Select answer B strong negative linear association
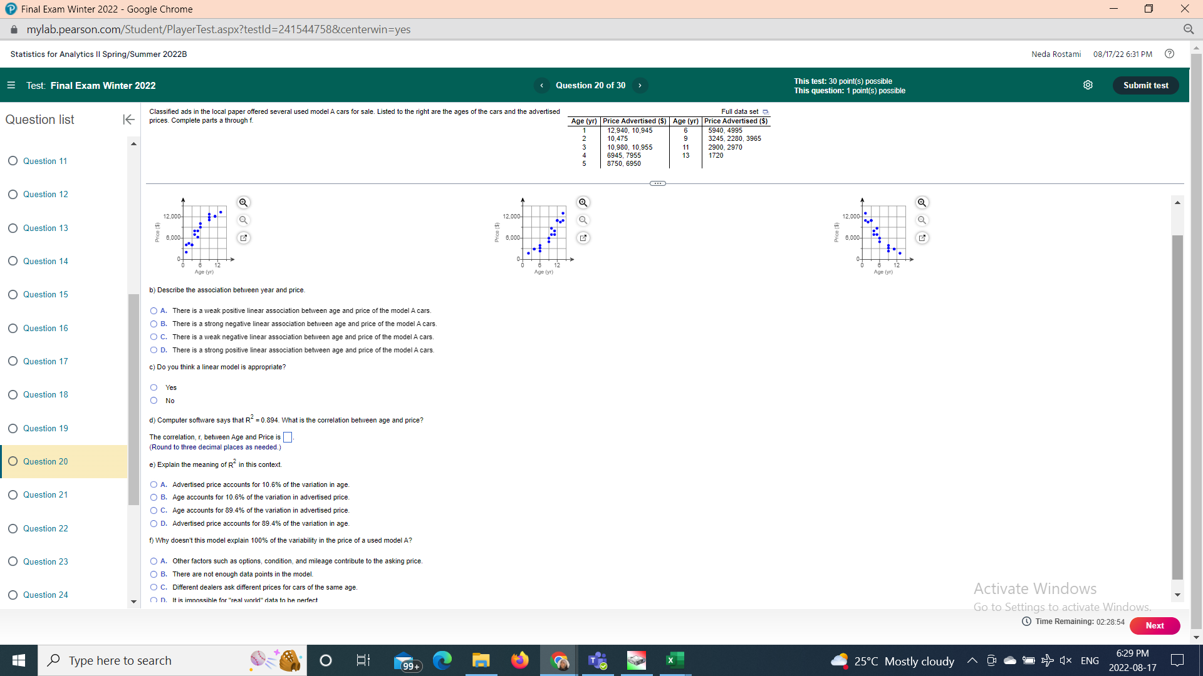 (x=154, y=324)
